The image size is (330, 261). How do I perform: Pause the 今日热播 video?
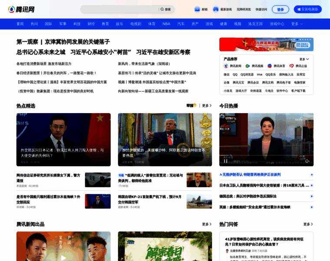pos(225,161)
